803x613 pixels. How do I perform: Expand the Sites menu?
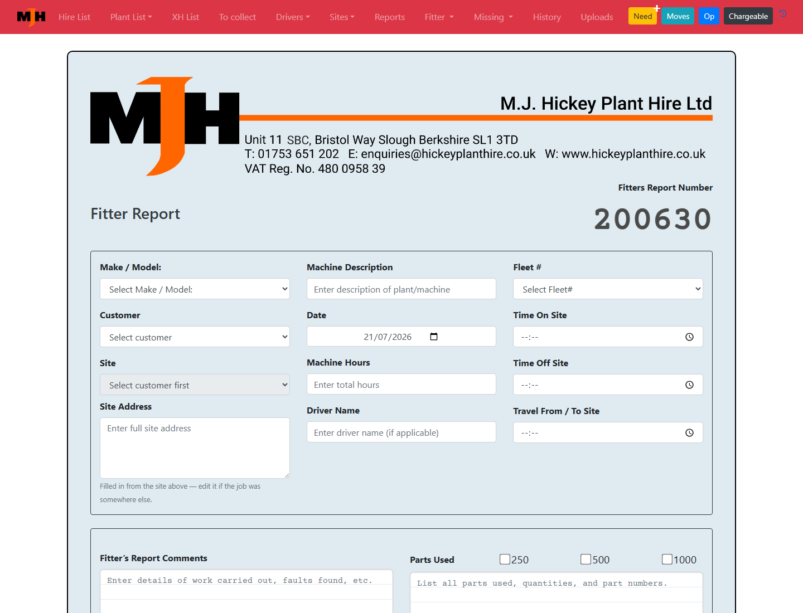[x=342, y=17]
